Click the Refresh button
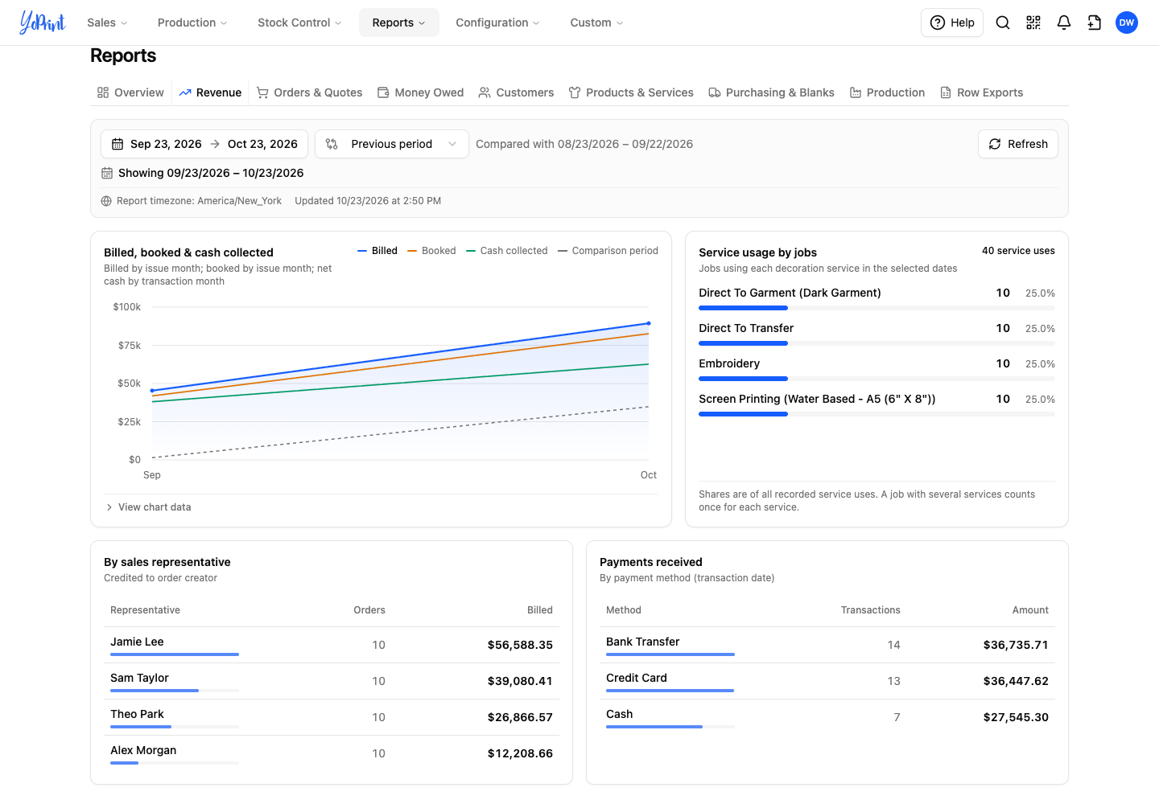 coord(1018,144)
